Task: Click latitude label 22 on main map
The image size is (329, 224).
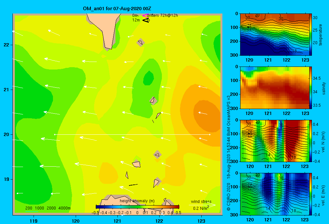Action: pos(7,45)
